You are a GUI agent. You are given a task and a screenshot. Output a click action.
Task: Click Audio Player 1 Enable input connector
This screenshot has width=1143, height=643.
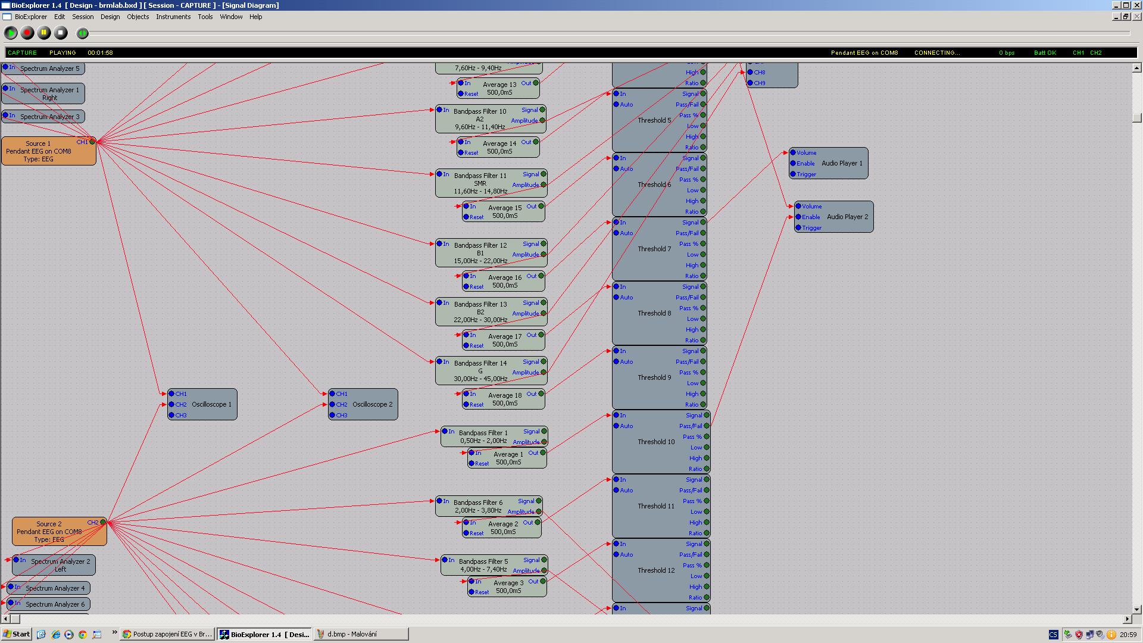(x=793, y=163)
